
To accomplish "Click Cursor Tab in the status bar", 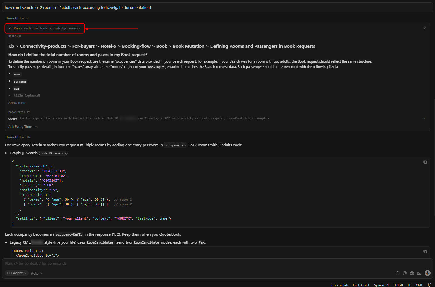I will coord(339,285).
